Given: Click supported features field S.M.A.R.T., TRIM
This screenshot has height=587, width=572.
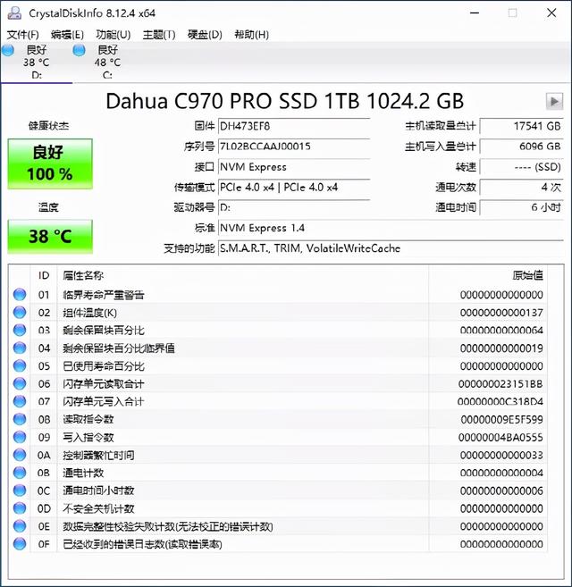Looking at the screenshot, I should point(391,248).
